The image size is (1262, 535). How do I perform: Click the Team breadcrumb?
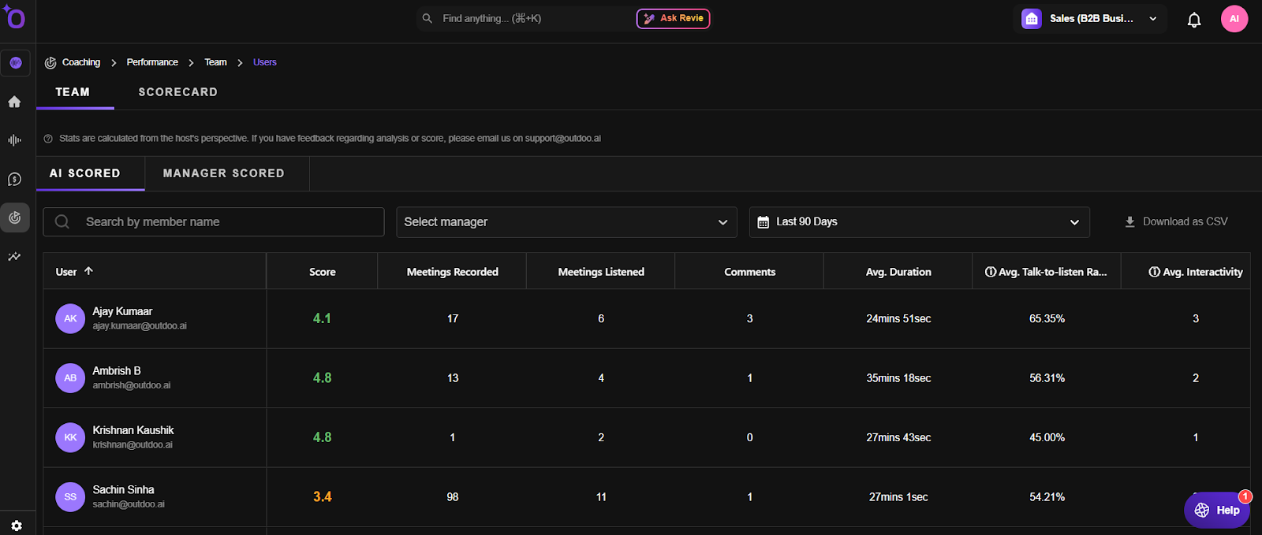click(215, 62)
